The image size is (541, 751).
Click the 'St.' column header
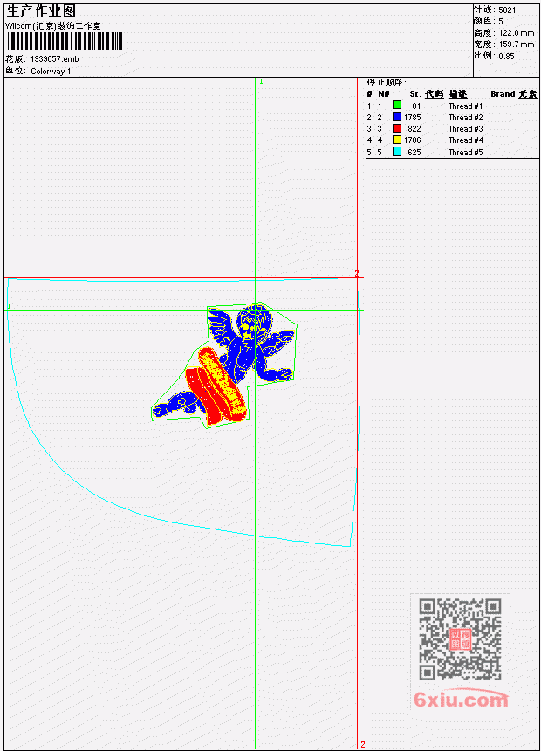pyautogui.click(x=415, y=94)
